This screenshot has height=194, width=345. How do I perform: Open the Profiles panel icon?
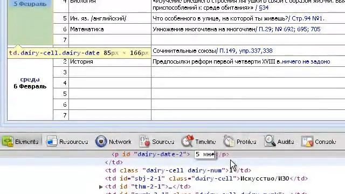[x=229, y=141]
